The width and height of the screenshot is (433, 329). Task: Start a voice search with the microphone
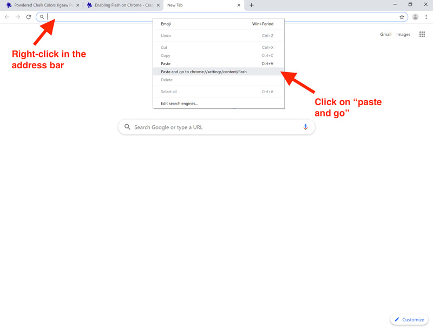coord(305,127)
